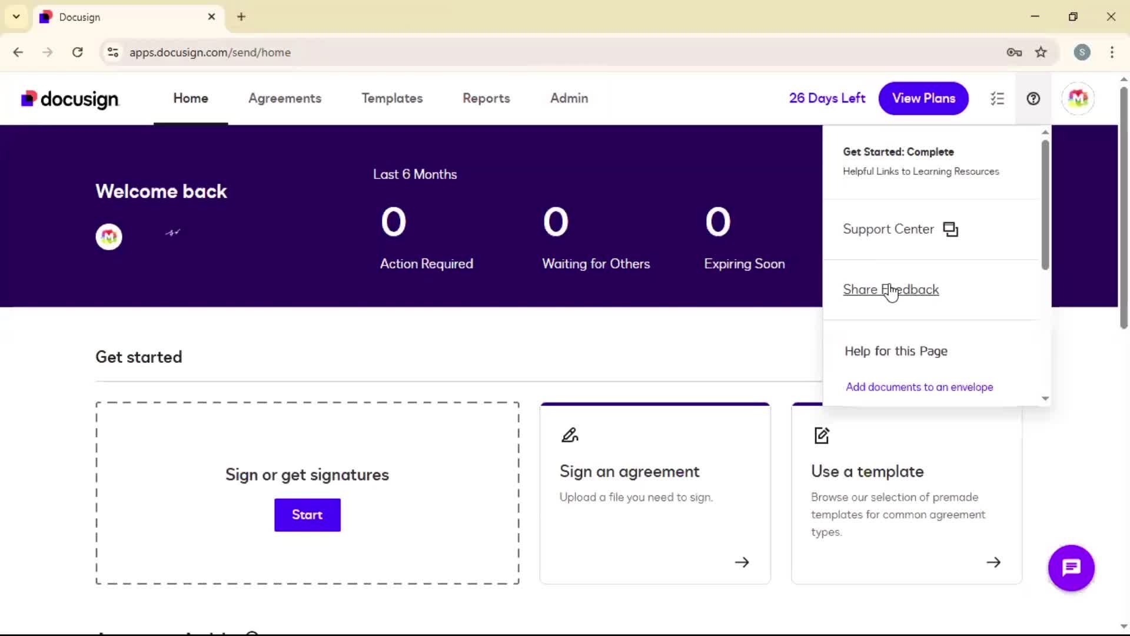Click the site information icon

click(x=113, y=52)
